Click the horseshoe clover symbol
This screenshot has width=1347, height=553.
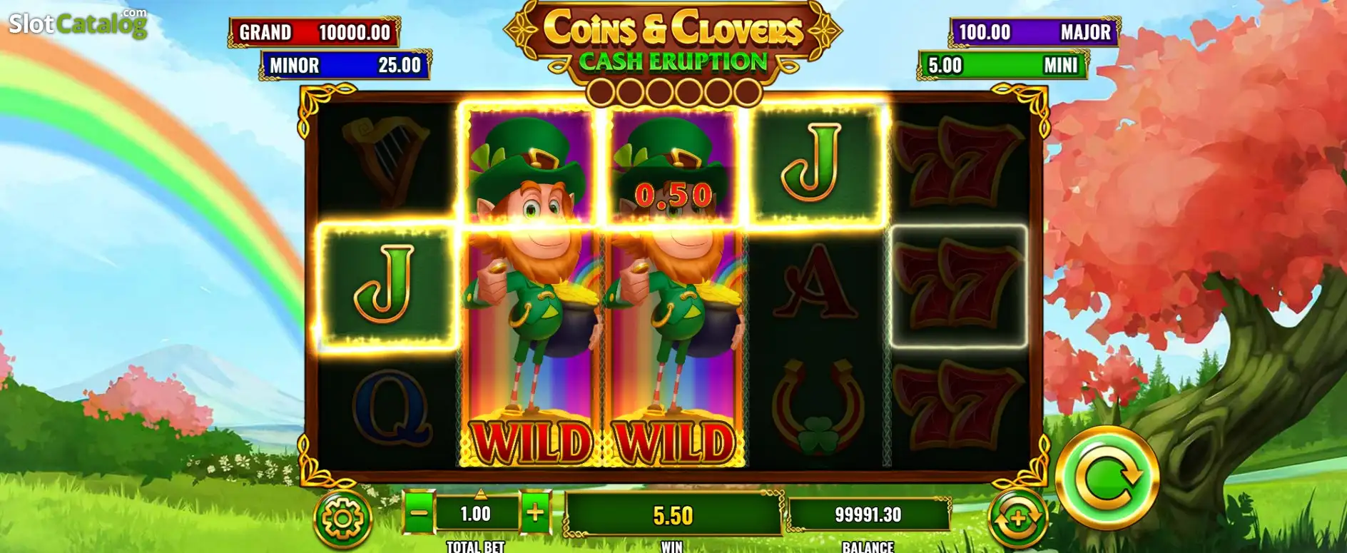pyautogui.click(x=818, y=407)
